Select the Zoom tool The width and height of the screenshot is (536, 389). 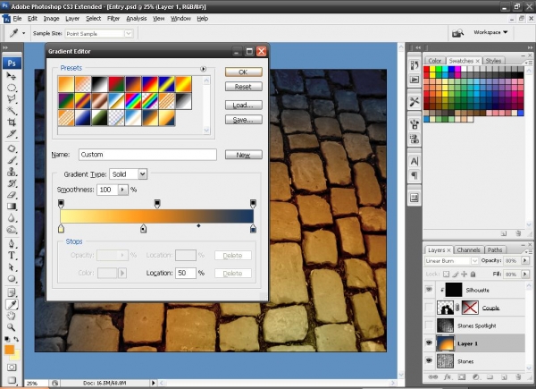tap(12, 327)
